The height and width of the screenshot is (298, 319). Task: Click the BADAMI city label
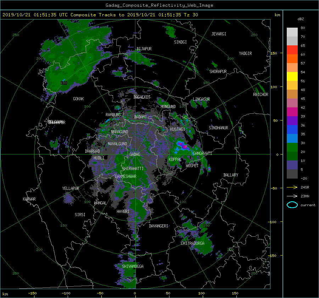pos(140,117)
